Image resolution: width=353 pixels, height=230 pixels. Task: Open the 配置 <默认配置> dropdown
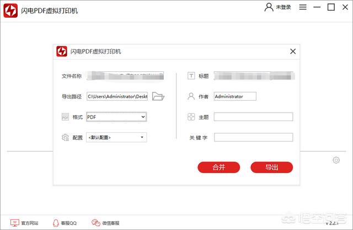coord(116,137)
